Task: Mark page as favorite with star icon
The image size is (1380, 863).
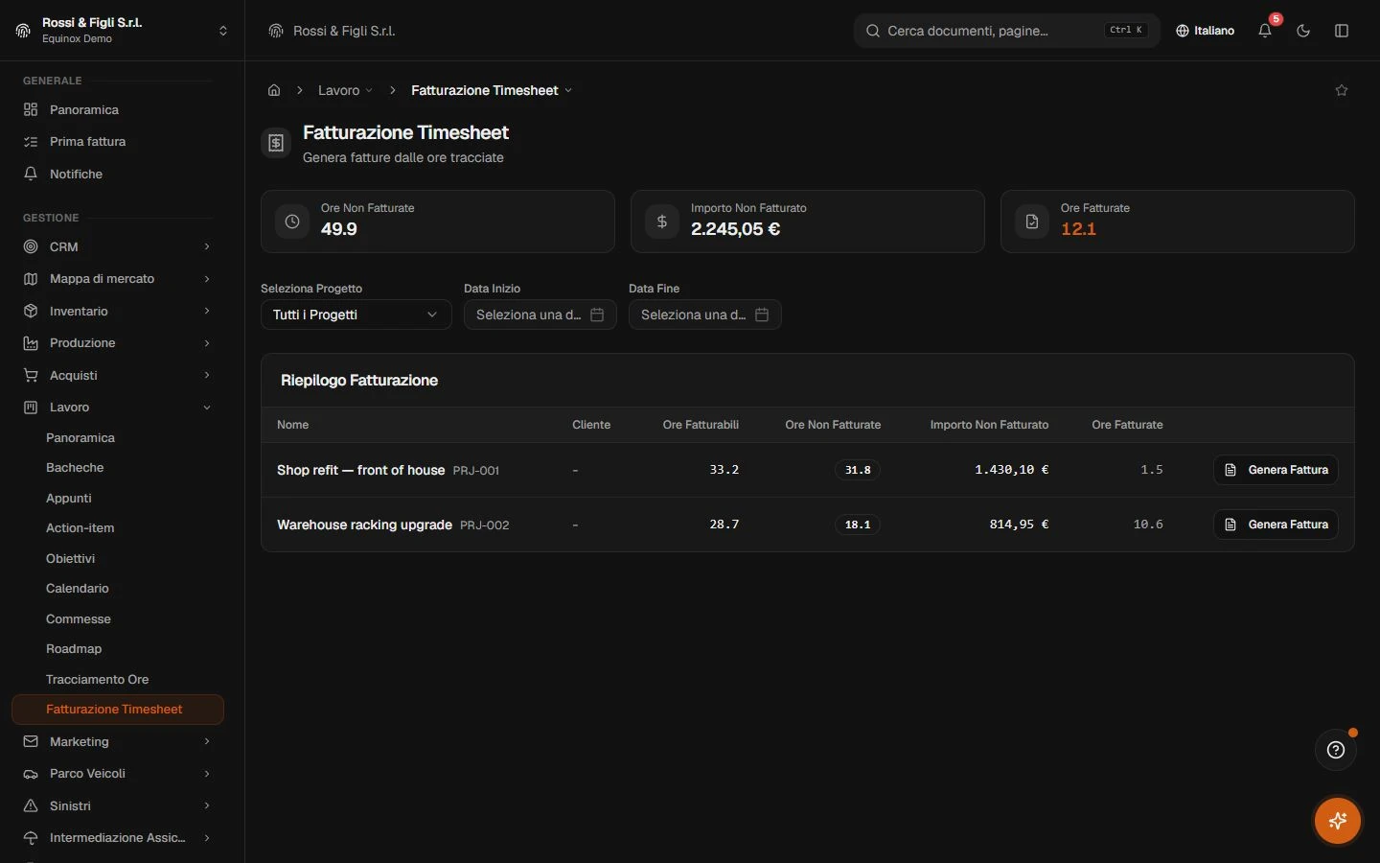Action: (x=1342, y=90)
